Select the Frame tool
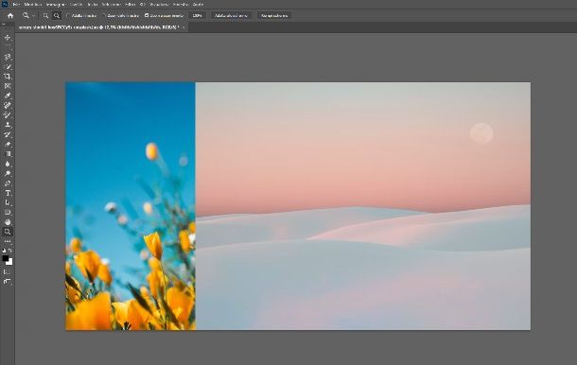Image resolution: width=577 pixels, height=365 pixels. (x=8, y=86)
